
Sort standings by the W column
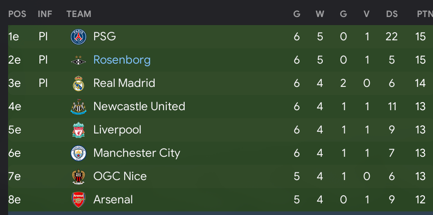click(320, 14)
